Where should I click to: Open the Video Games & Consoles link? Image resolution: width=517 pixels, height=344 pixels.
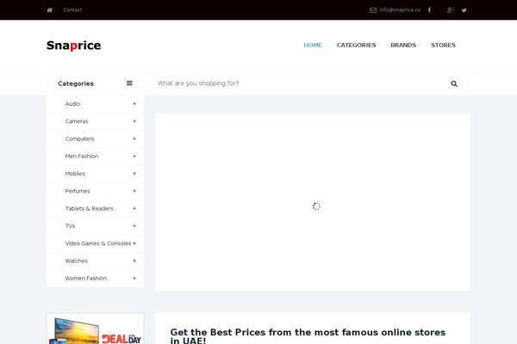coord(98,243)
